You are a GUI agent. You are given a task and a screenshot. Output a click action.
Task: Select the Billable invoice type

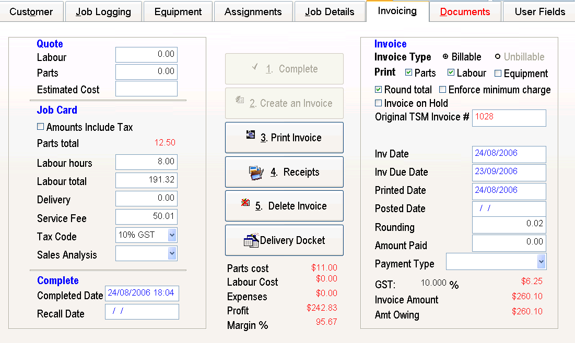point(445,57)
